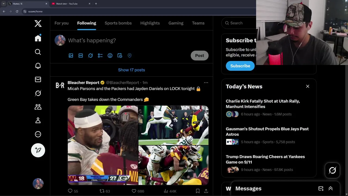Click the X logo in sidebar
Image resolution: width=348 pixels, height=196 pixels.
38,24
